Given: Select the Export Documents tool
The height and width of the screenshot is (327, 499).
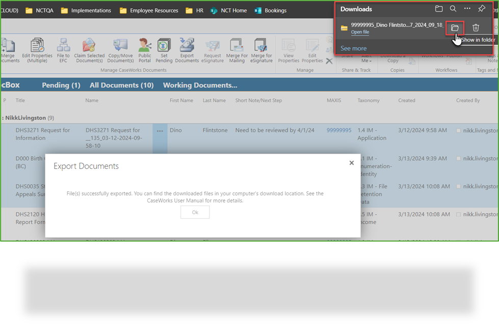Looking at the screenshot, I should tap(187, 50).
